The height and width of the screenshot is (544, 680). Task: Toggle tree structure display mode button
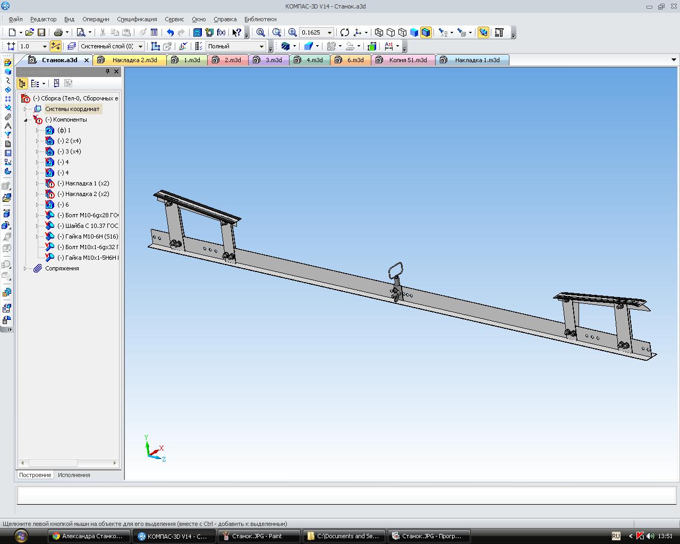click(x=22, y=83)
